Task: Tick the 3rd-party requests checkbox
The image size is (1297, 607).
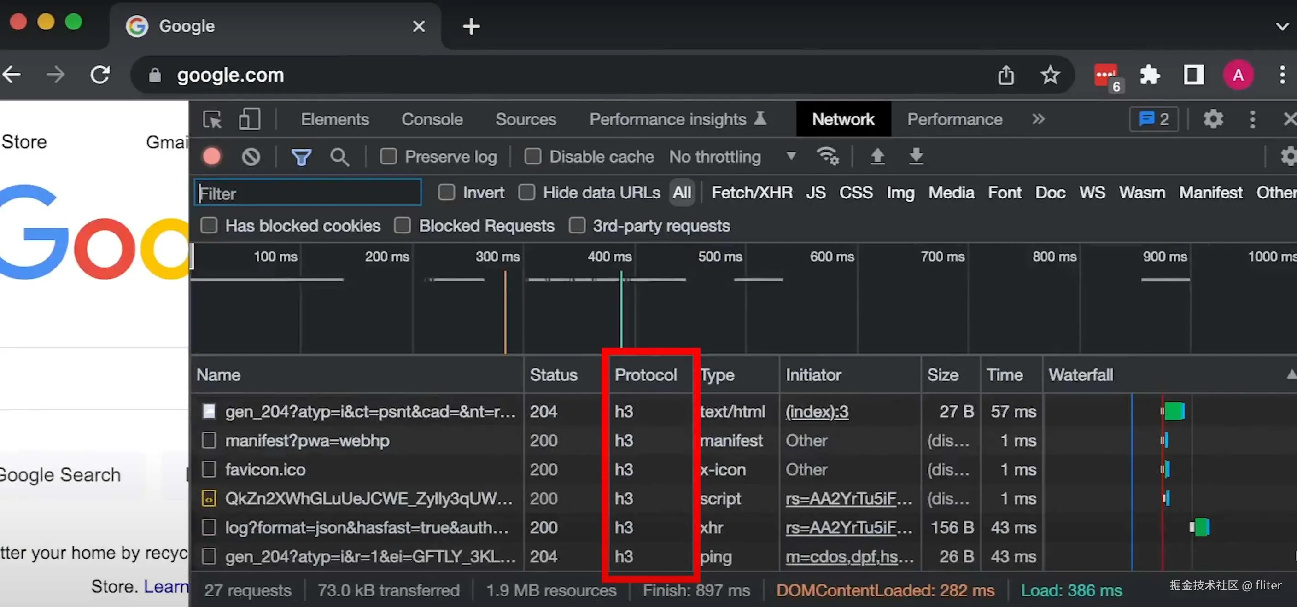Action: click(x=577, y=226)
